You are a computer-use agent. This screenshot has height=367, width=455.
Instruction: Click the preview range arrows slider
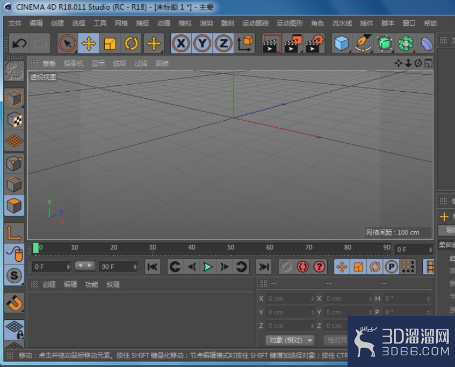pos(85,265)
